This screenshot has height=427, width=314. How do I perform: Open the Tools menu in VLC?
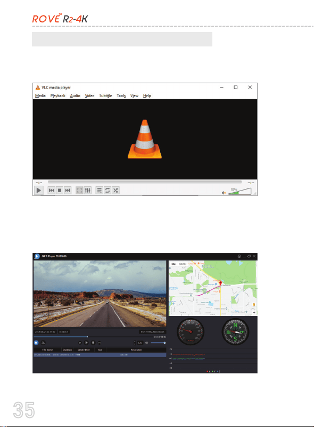pyautogui.click(x=121, y=96)
